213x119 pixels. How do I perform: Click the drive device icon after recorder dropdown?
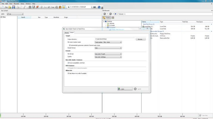click(x=94, y=7)
